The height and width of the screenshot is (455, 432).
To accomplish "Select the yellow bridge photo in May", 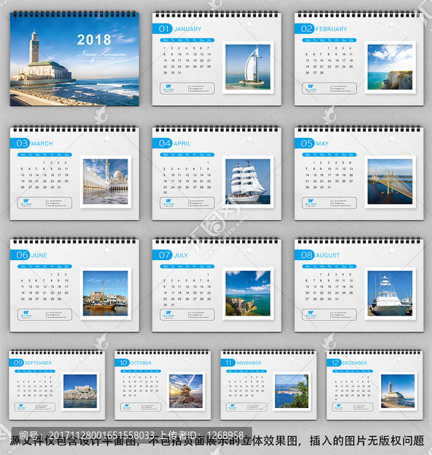I will tap(390, 182).
